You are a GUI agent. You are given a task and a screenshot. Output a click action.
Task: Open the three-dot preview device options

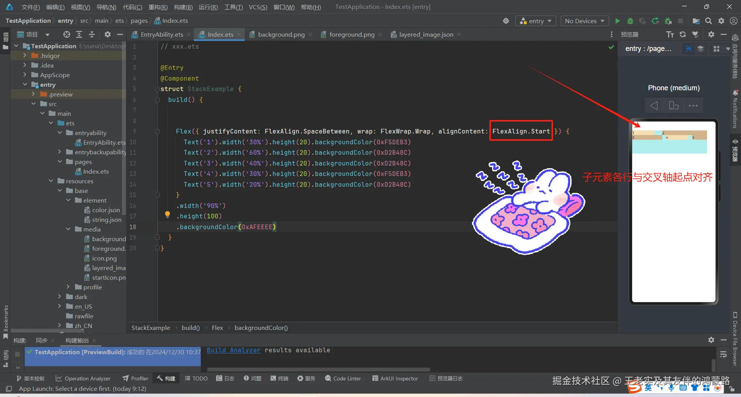point(693,105)
